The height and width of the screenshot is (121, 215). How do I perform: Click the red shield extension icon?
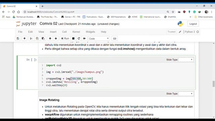(x=184, y=12)
